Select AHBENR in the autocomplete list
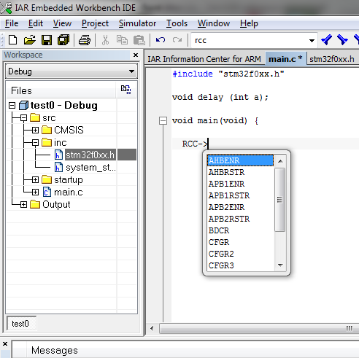359x358 pixels. coord(240,160)
